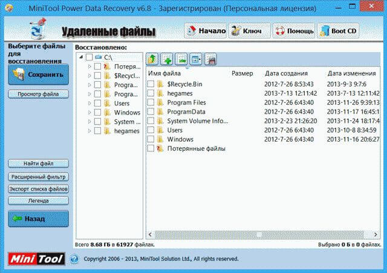Click the ProgramData folder icon in file list
The width and height of the screenshot is (387, 273).
(160, 111)
